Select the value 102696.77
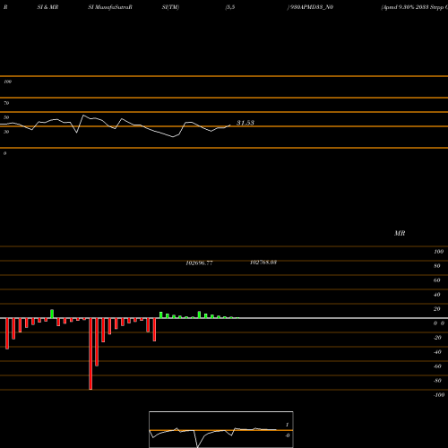The height and width of the screenshot is (448, 448). [199, 263]
